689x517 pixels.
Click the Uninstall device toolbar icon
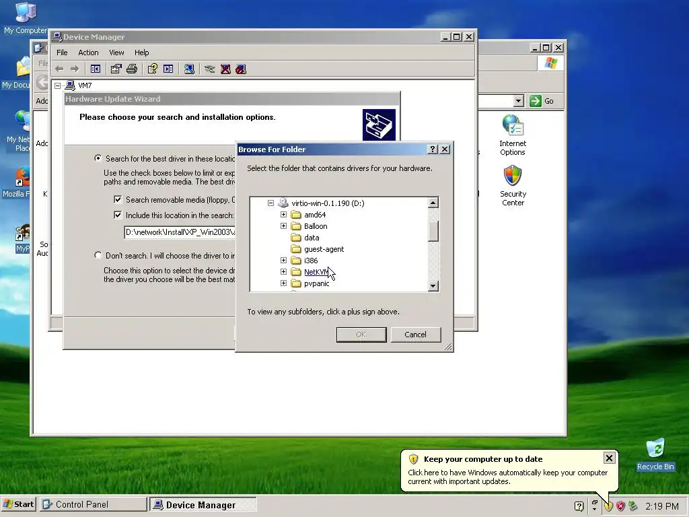[225, 69]
